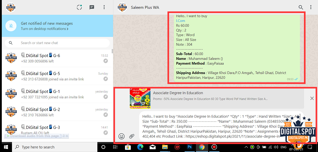
Task: Start a new chat with the message icon
Action: (92, 7)
